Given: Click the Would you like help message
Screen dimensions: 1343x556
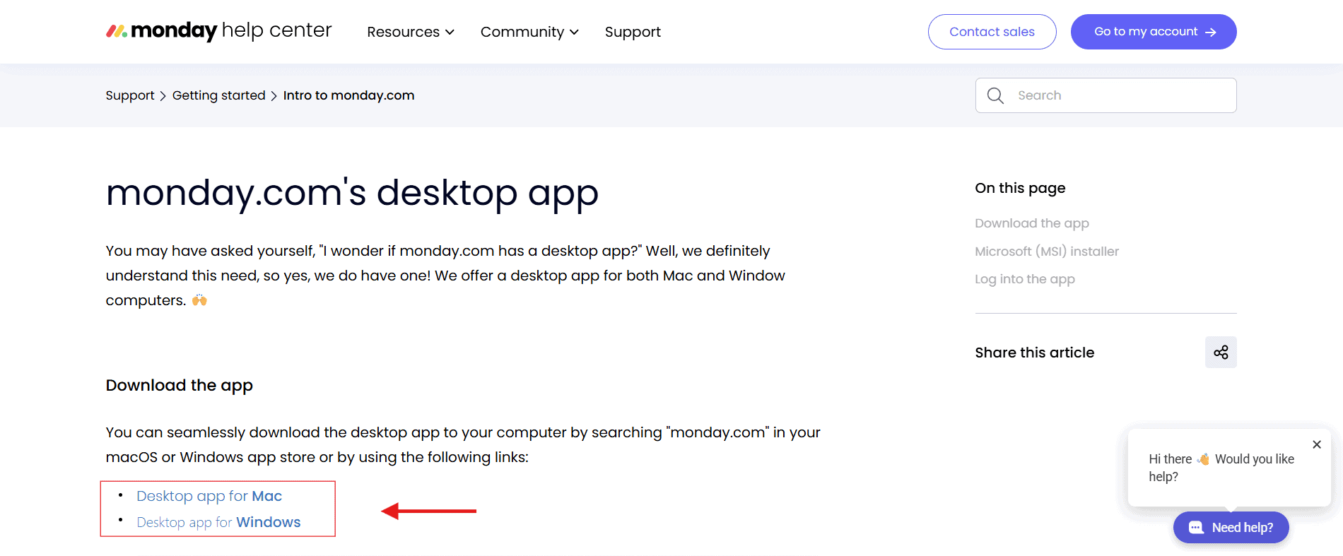Looking at the screenshot, I should 1221,468.
